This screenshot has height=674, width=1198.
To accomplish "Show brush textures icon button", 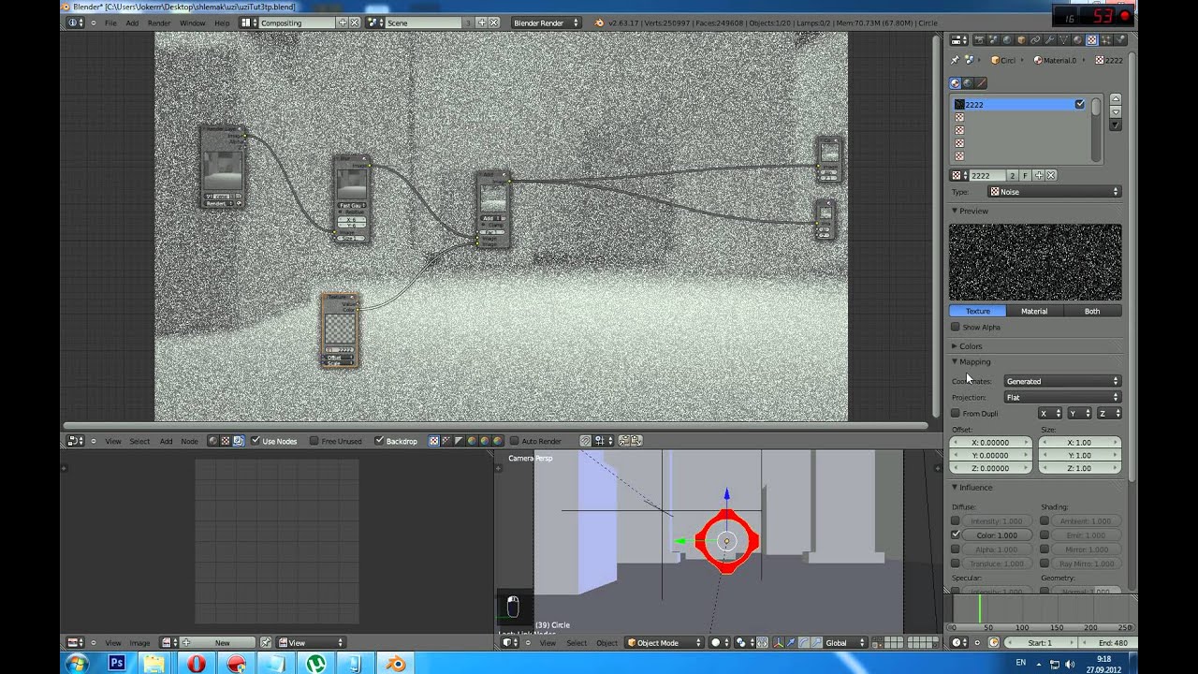I will pyautogui.click(x=980, y=83).
